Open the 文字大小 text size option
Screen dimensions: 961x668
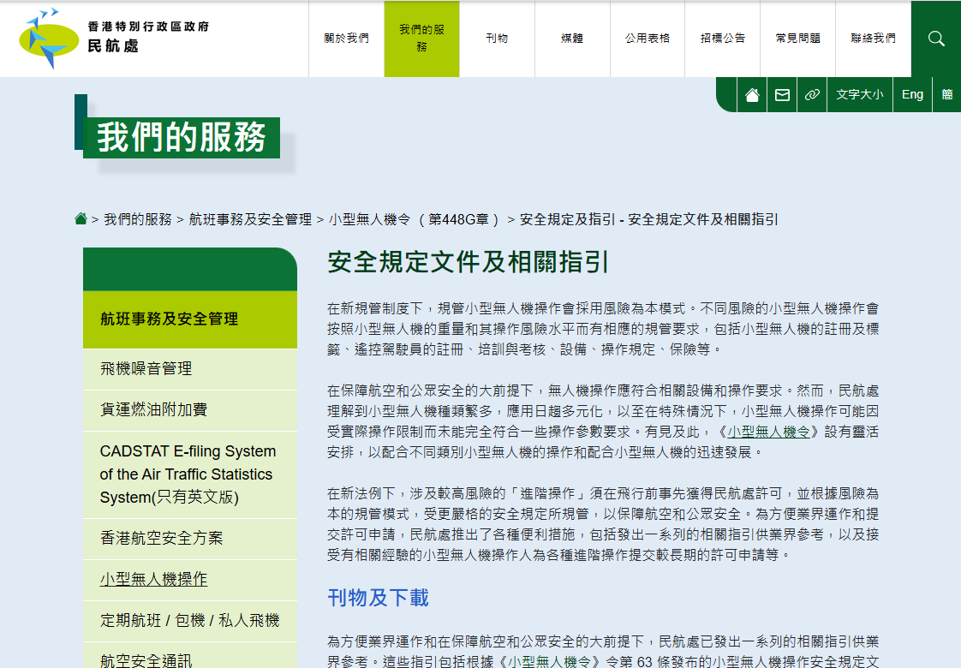click(x=859, y=95)
